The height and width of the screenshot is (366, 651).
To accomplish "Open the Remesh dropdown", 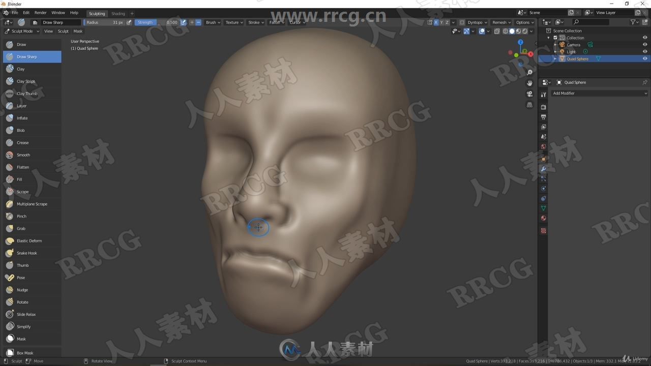I will tap(501, 22).
